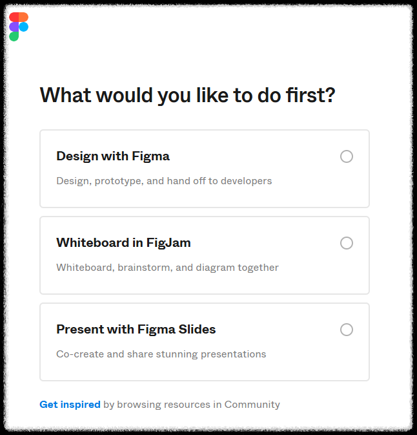This screenshot has height=435, width=417.
Task: Click the Figma logo icon
Action: [x=19, y=27]
